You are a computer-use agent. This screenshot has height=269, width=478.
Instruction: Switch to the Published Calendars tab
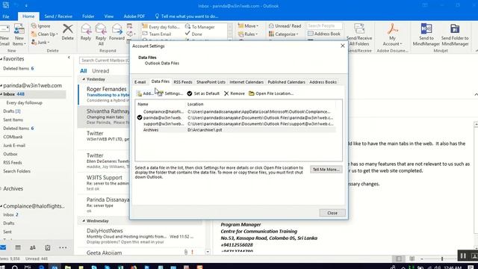click(286, 82)
